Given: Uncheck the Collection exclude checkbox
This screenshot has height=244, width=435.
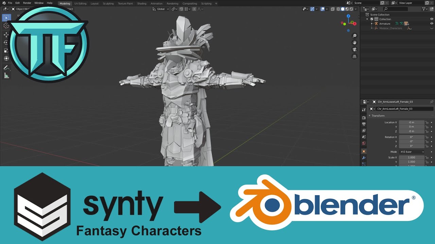Looking at the screenshot, I should [372, 19].
